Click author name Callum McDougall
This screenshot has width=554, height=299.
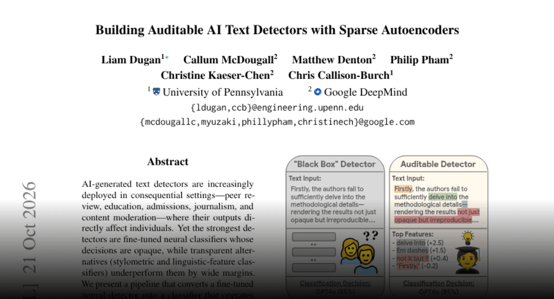(x=229, y=60)
